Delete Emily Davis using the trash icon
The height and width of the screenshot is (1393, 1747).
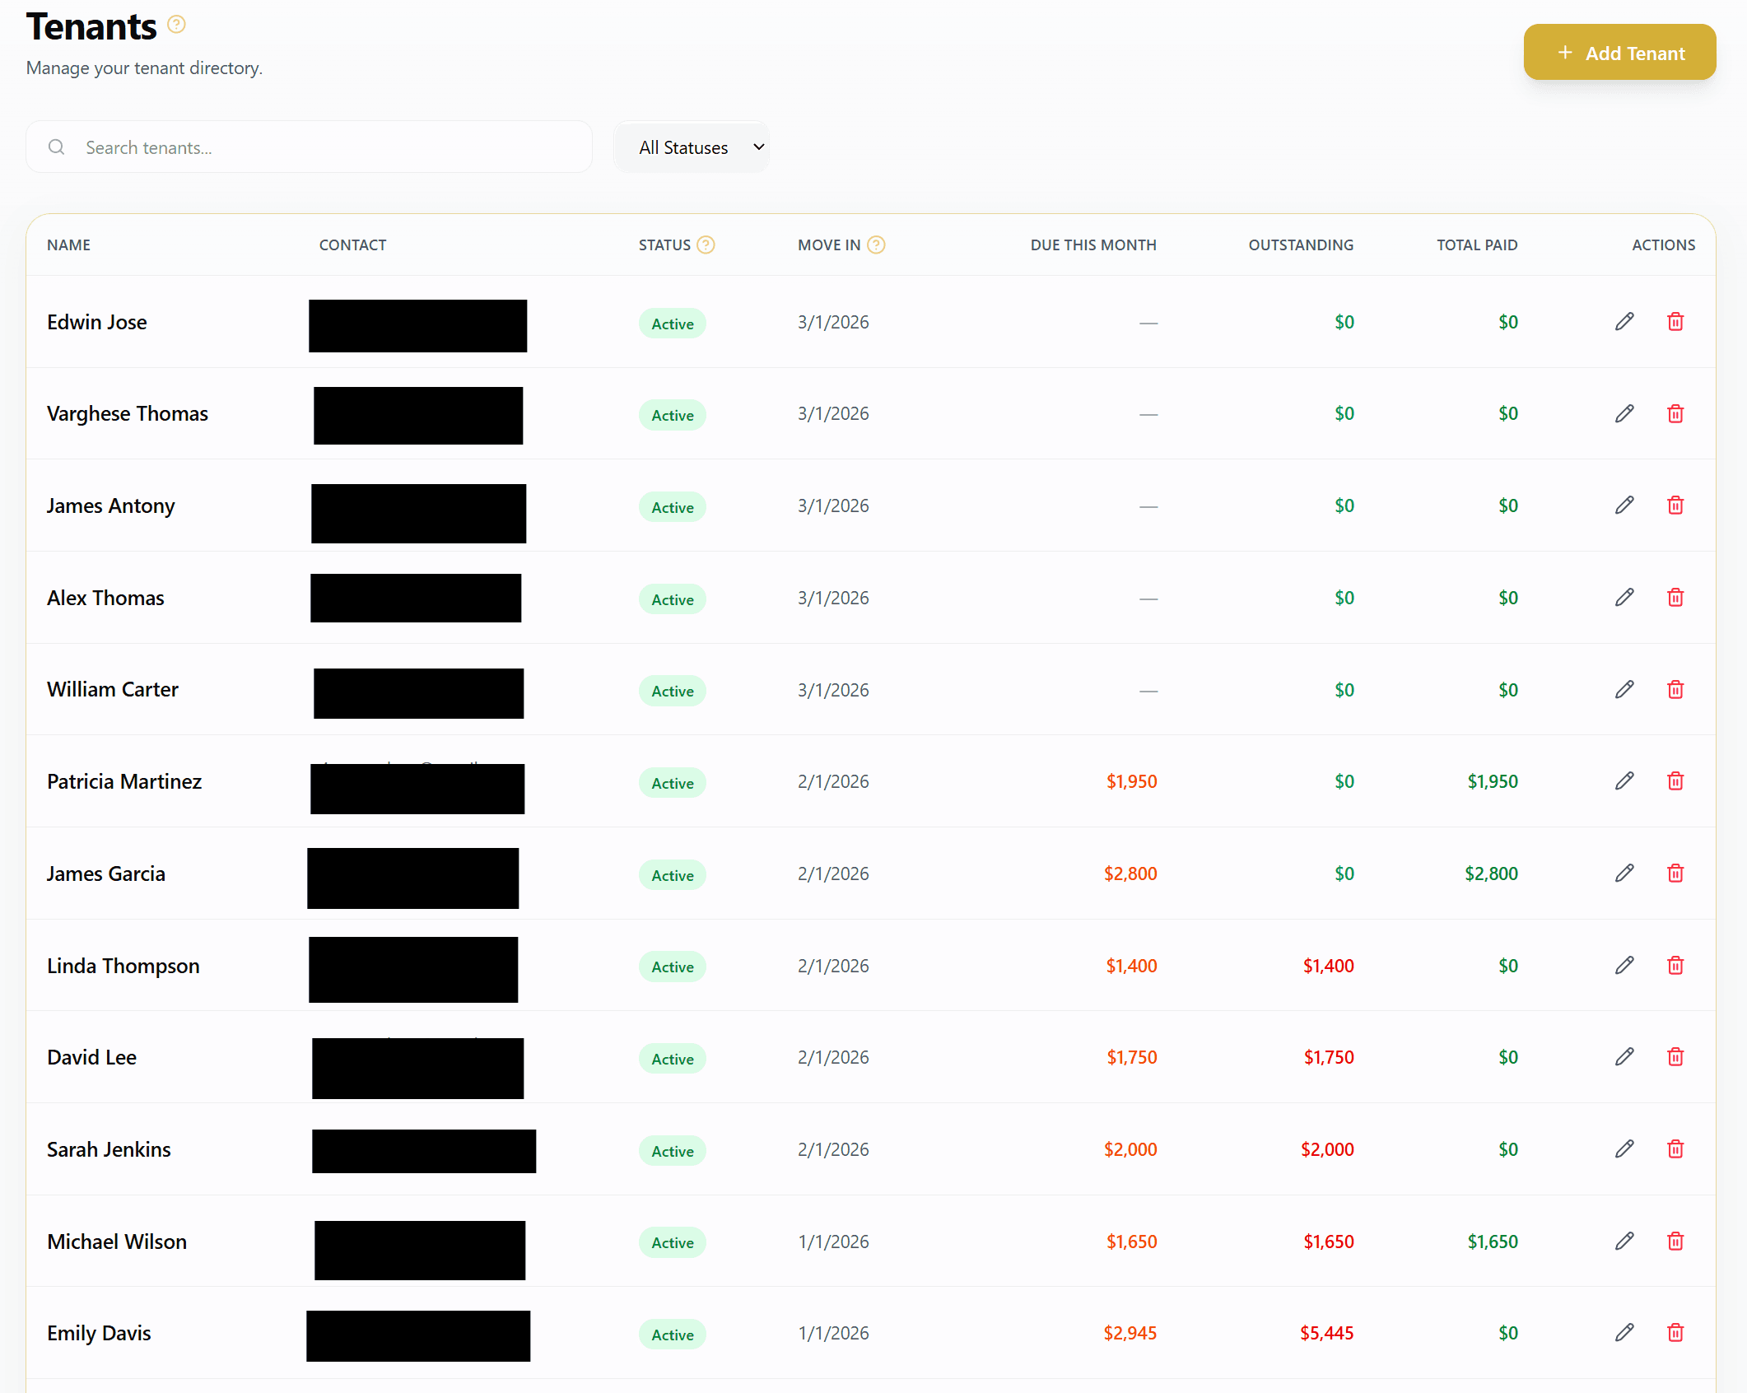point(1675,1333)
